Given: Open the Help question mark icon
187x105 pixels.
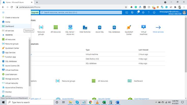Looking at the screenshot, I should pos(149,12).
